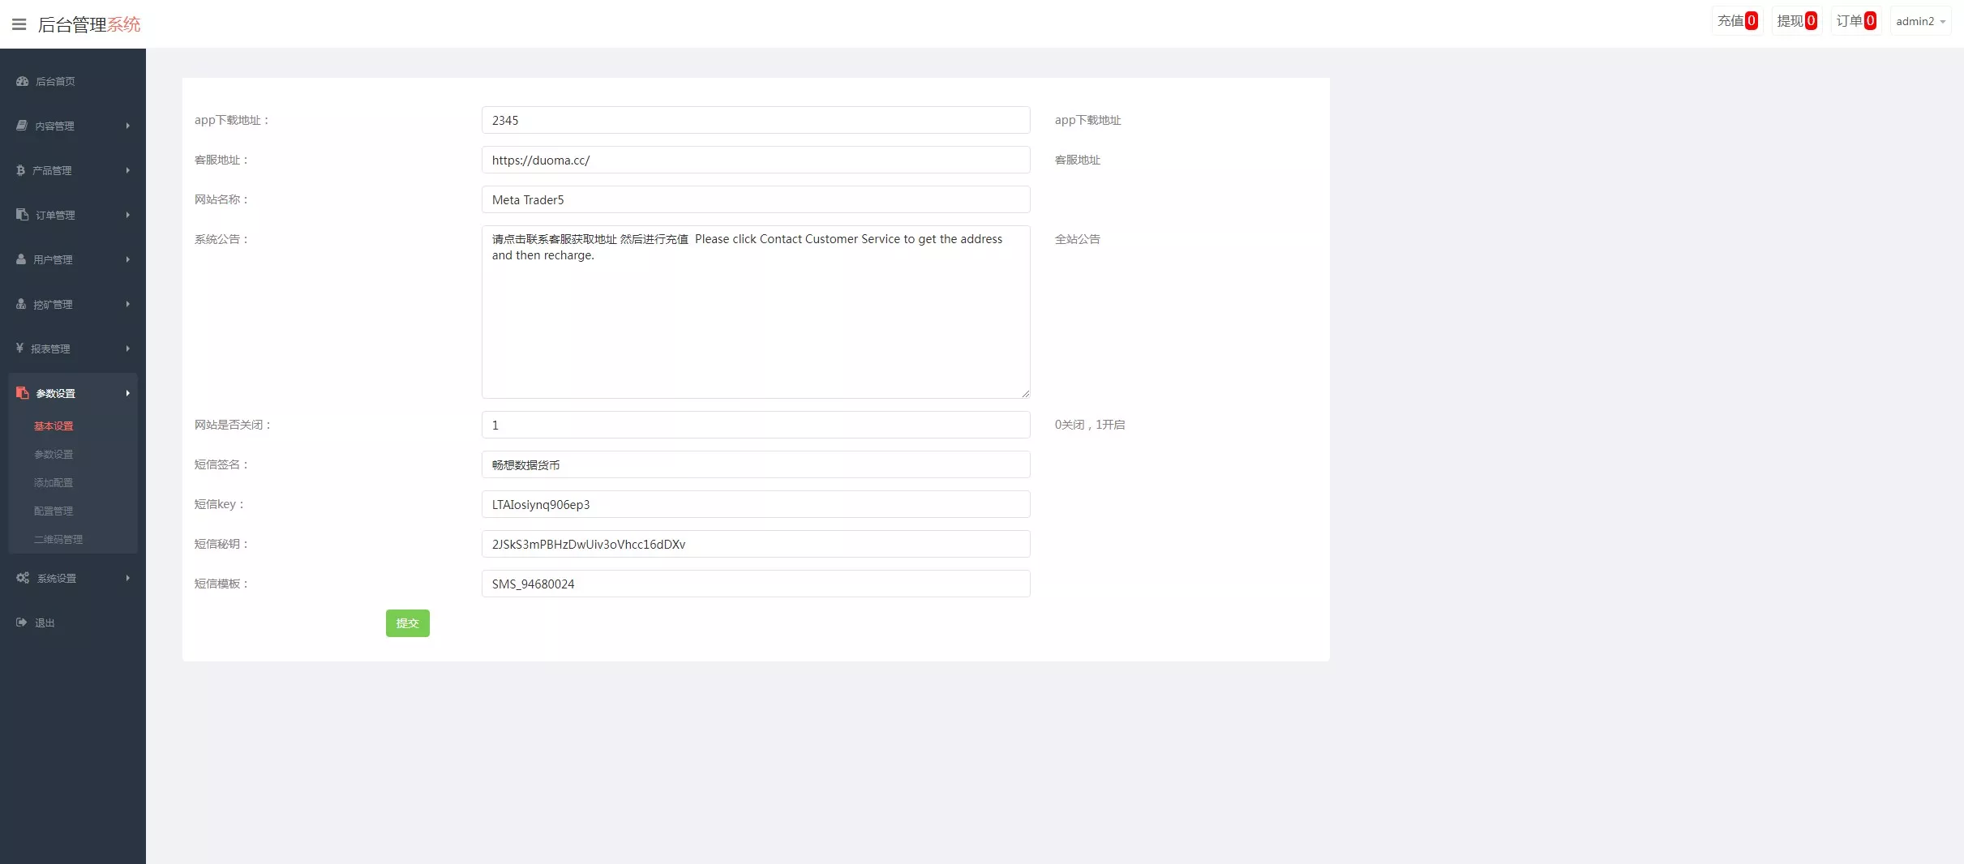1964x864 pixels.
Task: Grab the textarea resize handle corner
Action: 1025,393
